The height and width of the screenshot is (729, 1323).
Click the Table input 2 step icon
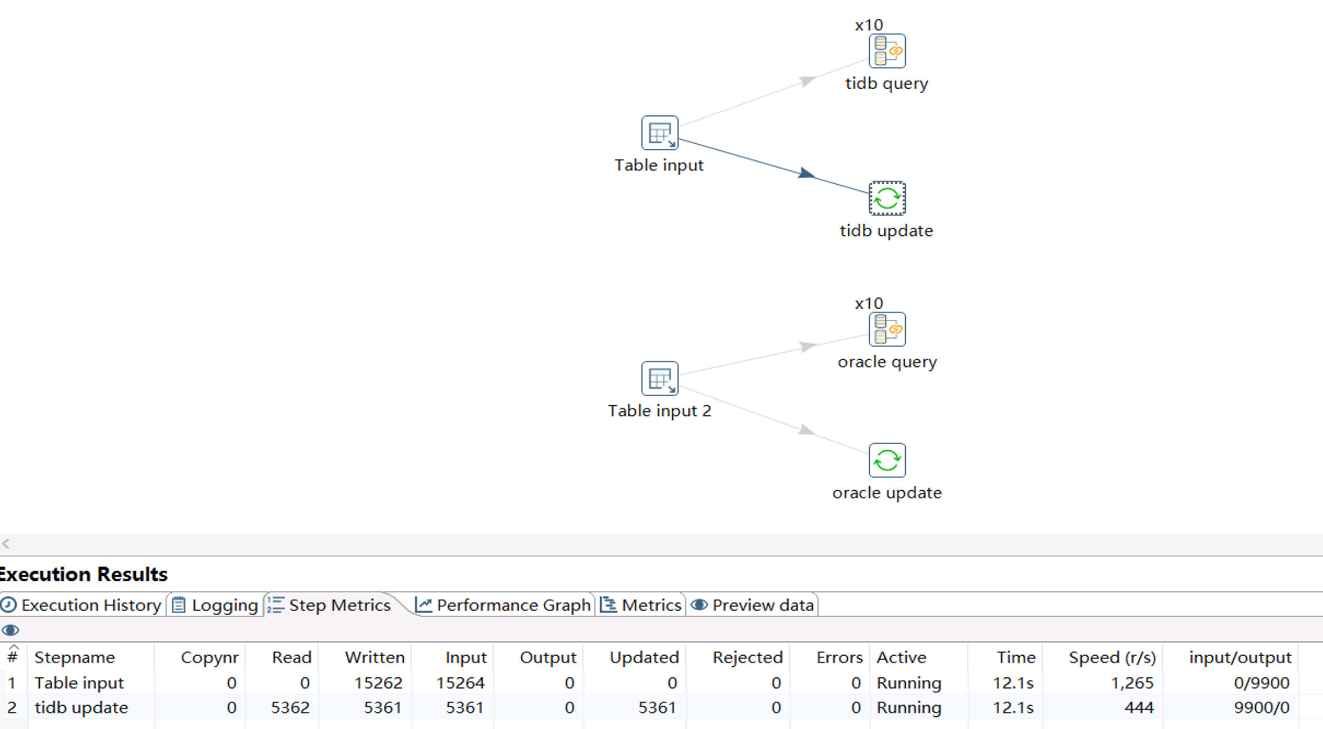pos(660,379)
